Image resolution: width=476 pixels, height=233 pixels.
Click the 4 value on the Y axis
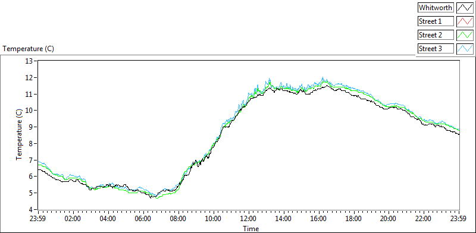click(x=32, y=209)
